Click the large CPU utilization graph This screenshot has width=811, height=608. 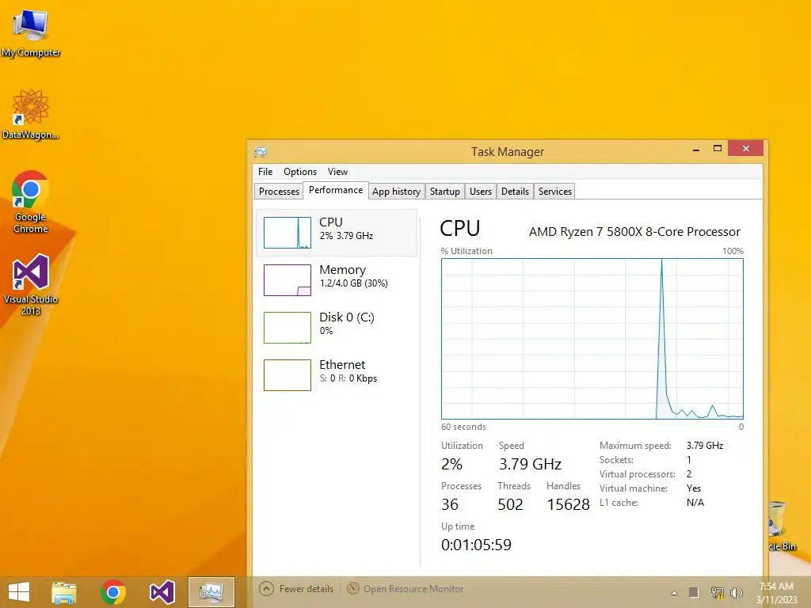592,339
